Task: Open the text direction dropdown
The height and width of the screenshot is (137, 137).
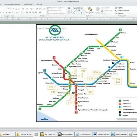Action: click(55, 8)
